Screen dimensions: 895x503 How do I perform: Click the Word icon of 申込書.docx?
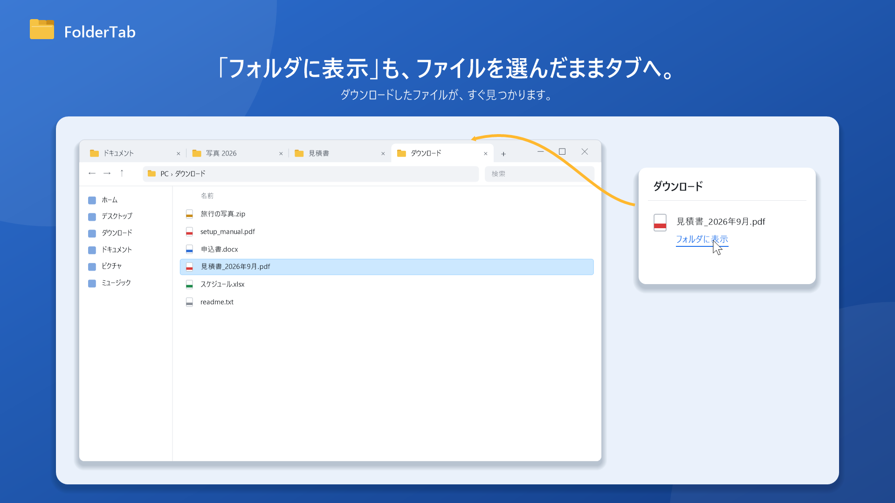coord(189,250)
